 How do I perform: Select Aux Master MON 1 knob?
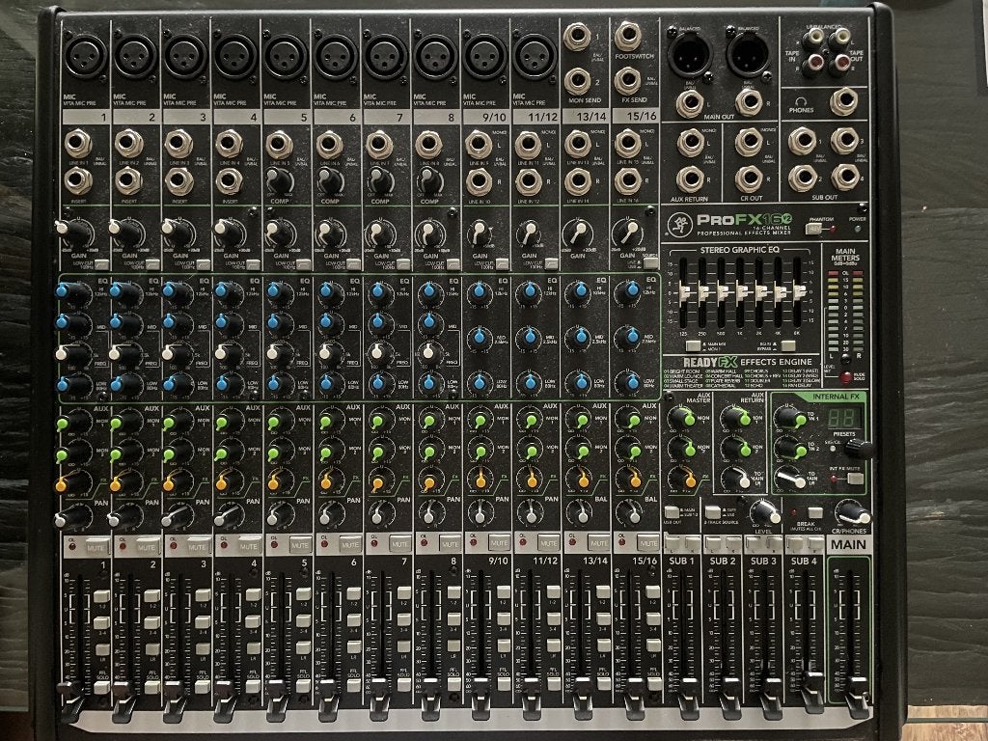point(681,418)
